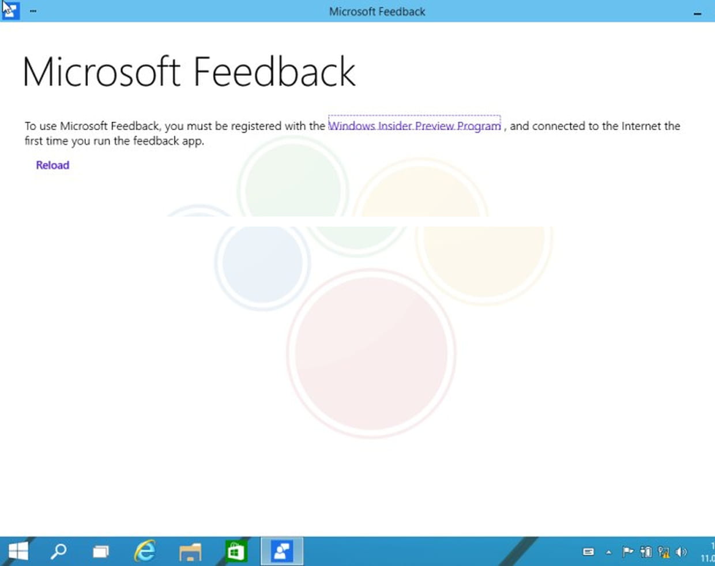Launch Internet Explorer from the taskbar

pyautogui.click(x=144, y=552)
